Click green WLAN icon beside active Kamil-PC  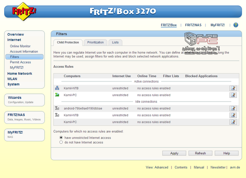point(57,95)
